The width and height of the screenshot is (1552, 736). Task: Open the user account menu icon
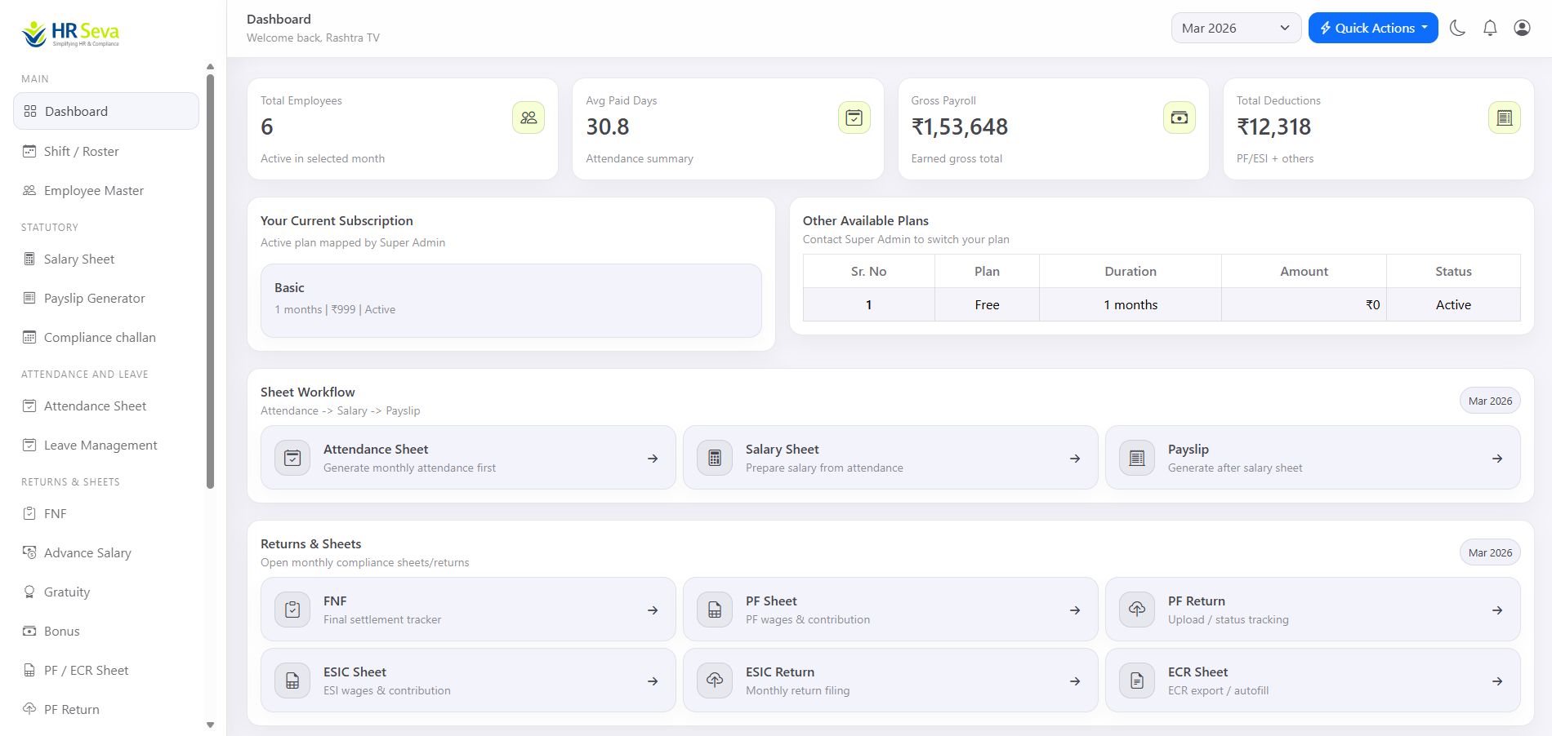1522,27
